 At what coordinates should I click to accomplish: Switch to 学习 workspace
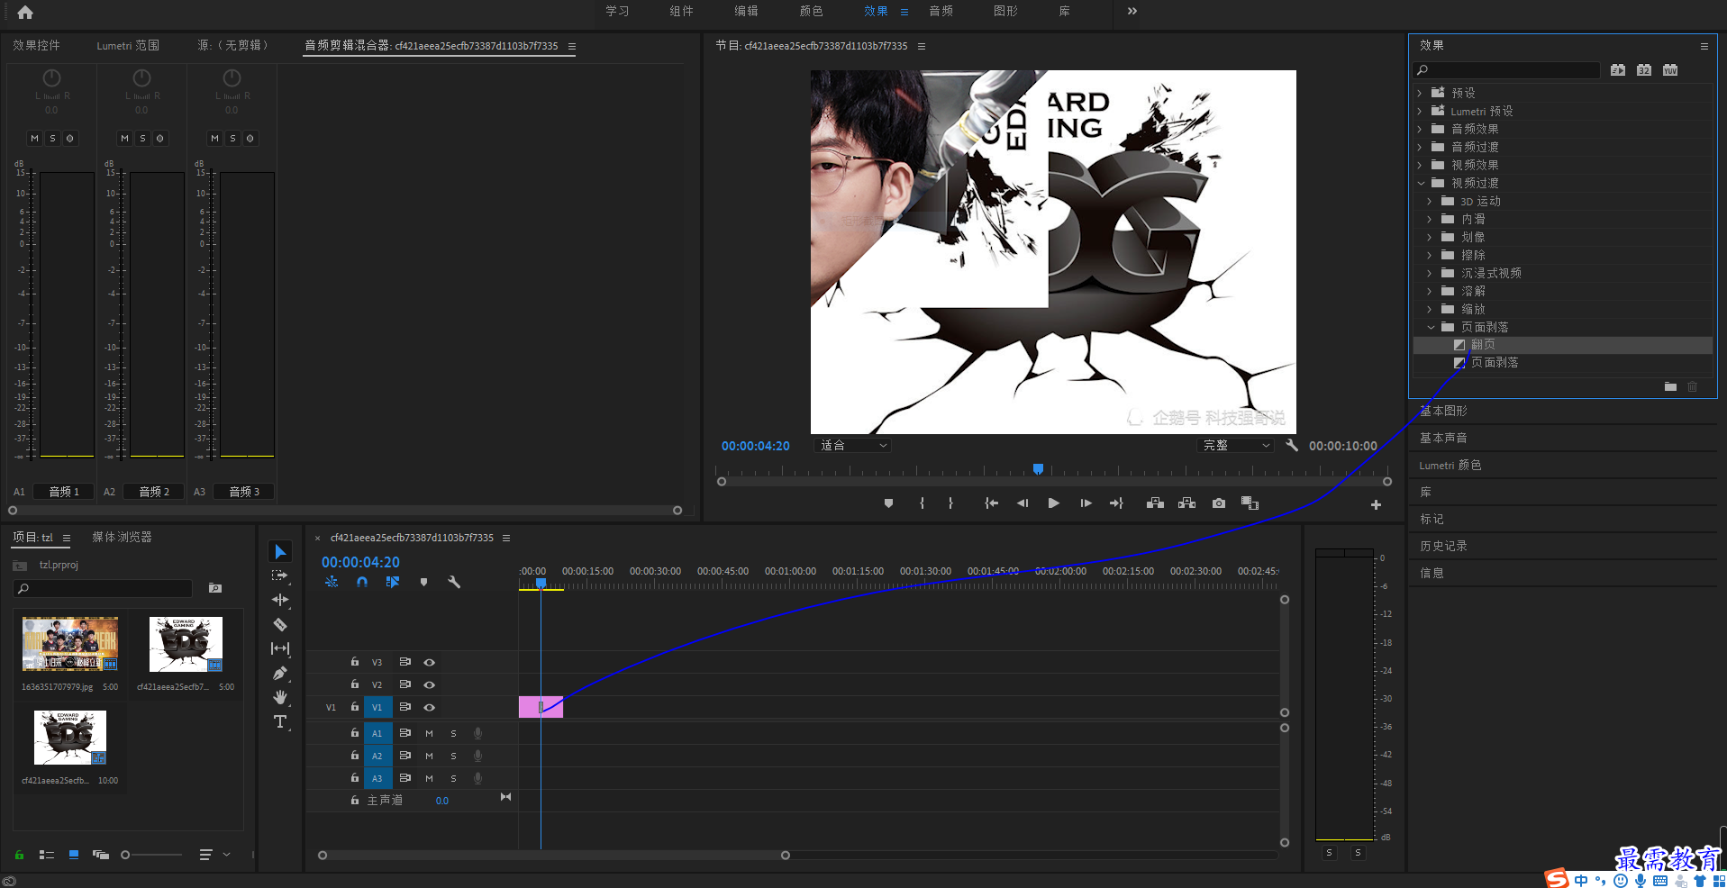pyautogui.click(x=617, y=11)
